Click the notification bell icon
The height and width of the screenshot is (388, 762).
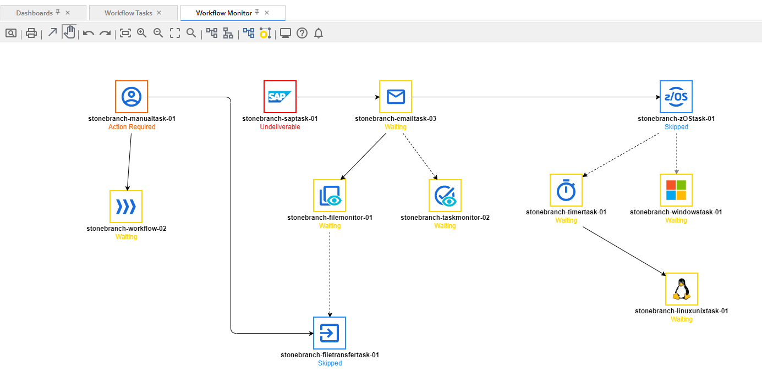point(319,33)
